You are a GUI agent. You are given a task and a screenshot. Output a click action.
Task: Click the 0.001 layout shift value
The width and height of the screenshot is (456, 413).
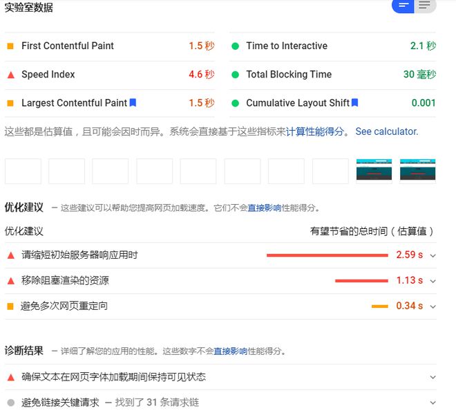[x=424, y=103]
